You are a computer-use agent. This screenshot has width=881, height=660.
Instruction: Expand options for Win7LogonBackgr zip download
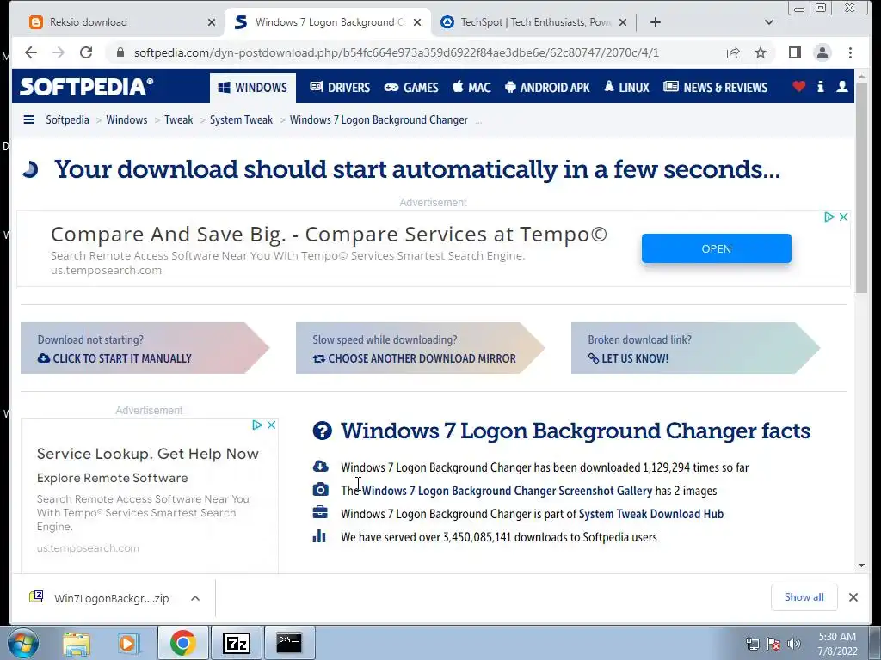pyautogui.click(x=195, y=598)
